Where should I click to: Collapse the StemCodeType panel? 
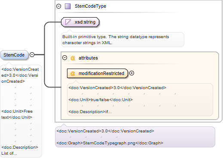click(x=59, y=6)
